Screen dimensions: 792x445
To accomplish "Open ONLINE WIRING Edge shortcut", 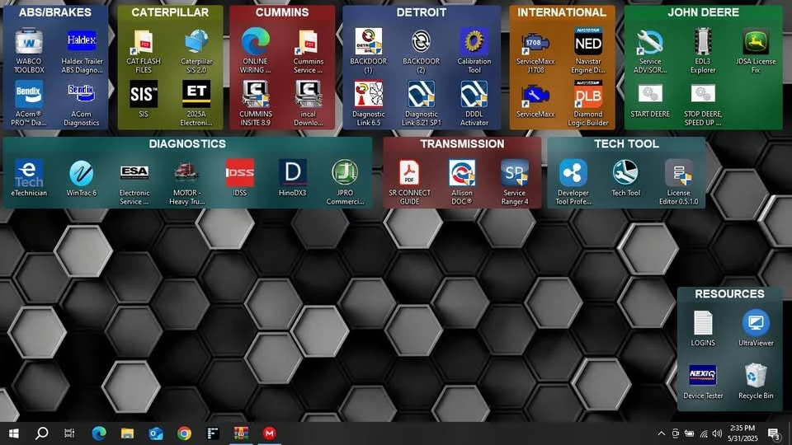I will pos(256,51).
